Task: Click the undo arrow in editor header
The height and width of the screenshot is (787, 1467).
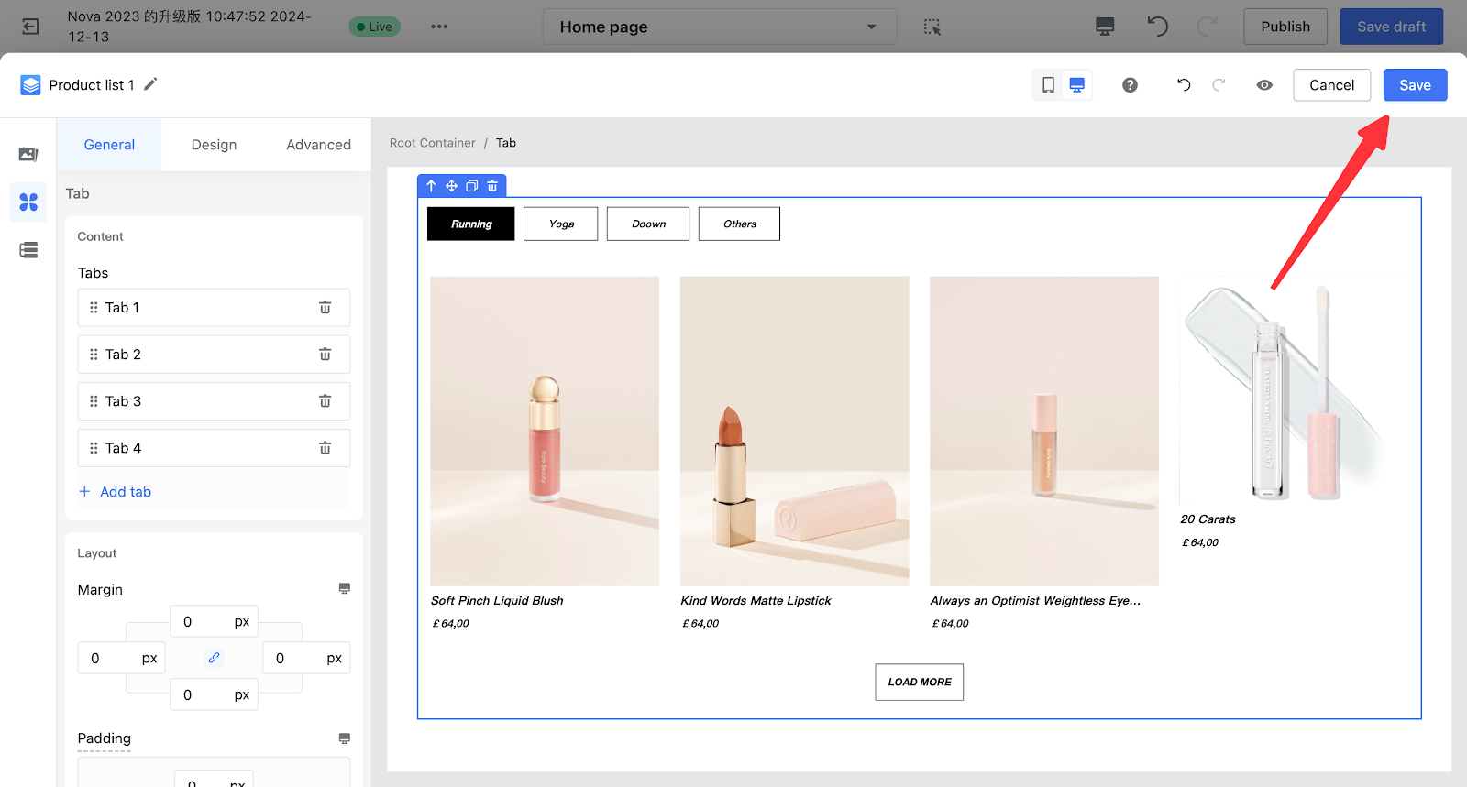Action: [x=1184, y=85]
